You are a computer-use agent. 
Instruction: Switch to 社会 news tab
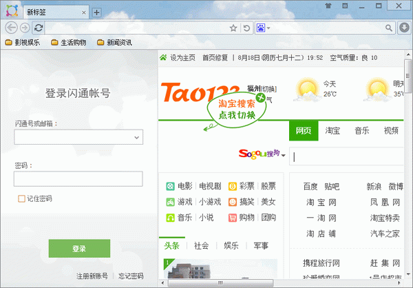pos(202,246)
